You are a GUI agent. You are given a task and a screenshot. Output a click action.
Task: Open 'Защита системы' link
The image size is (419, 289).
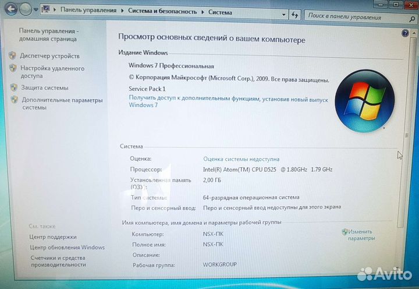pos(45,88)
